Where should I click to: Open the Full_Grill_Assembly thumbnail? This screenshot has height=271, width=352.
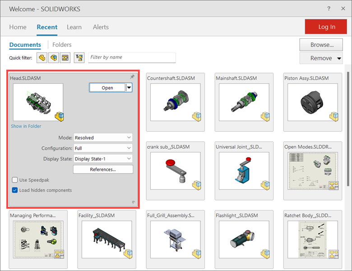click(x=176, y=239)
